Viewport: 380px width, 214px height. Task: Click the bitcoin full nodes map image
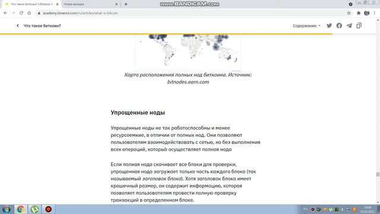(188, 52)
